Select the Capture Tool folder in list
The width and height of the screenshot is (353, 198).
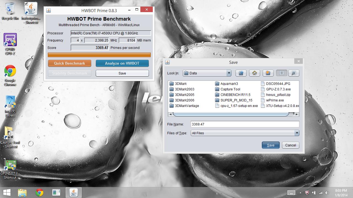click(x=228, y=89)
